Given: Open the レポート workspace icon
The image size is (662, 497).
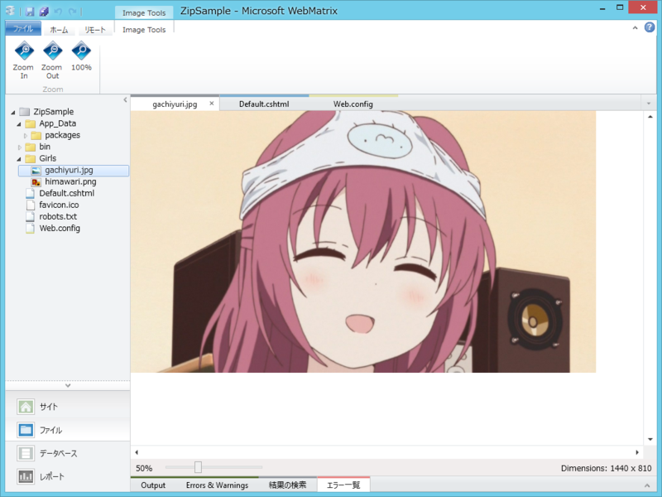Looking at the screenshot, I should [26, 476].
